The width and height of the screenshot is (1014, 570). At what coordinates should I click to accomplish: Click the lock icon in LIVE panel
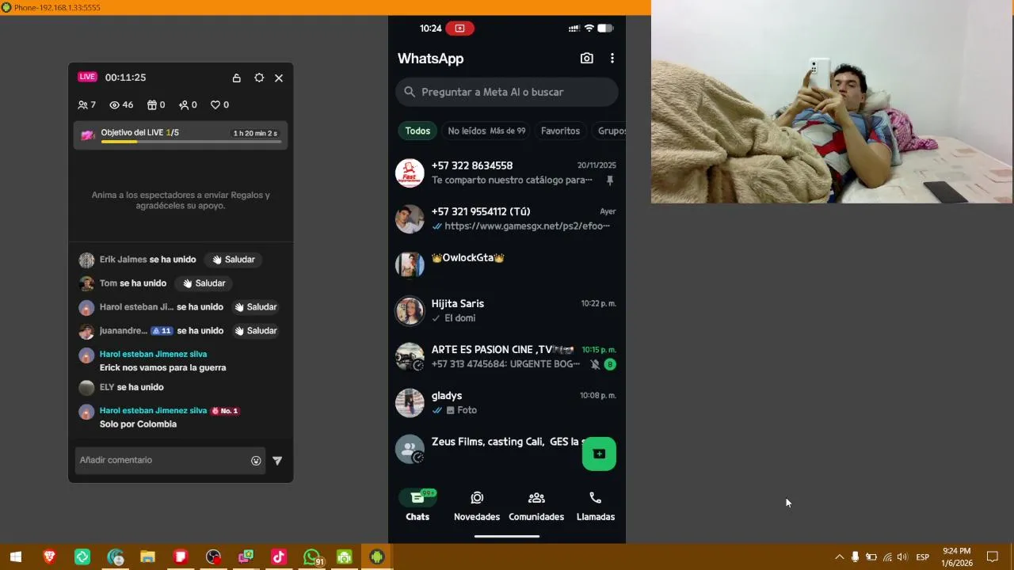pyautogui.click(x=236, y=78)
